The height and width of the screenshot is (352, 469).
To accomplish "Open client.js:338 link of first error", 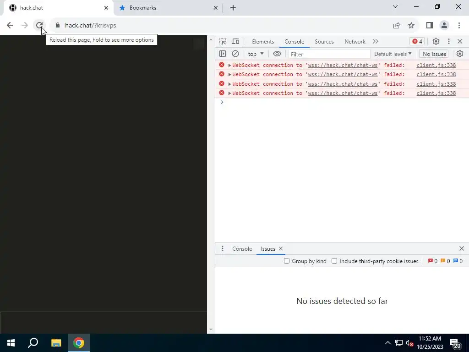I will 436,65.
